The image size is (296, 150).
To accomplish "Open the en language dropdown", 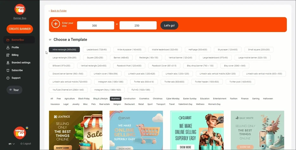I will coord(12,144).
